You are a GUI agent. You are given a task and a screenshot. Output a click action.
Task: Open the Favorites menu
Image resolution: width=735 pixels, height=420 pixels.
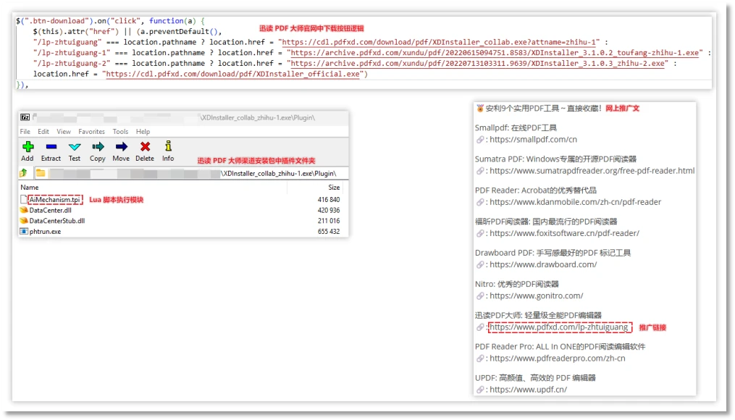pyautogui.click(x=91, y=132)
